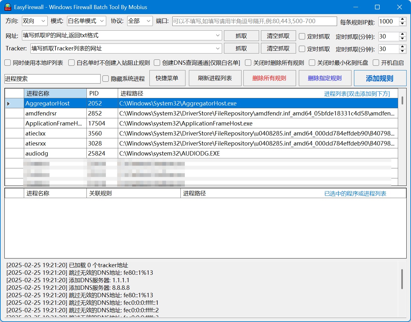Open the 协议 protocol dropdown
The height and width of the screenshot is (322, 411).
[140, 21]
